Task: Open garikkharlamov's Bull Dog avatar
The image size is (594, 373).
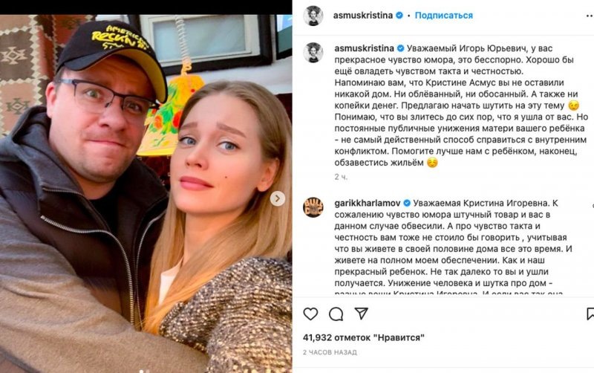Action: (313, 207)
